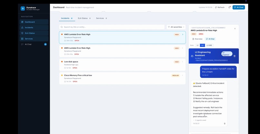The image size is (260, 134).
Task: Open Incidents via sidebar warning triangle icon
Action: click(22, 27)
